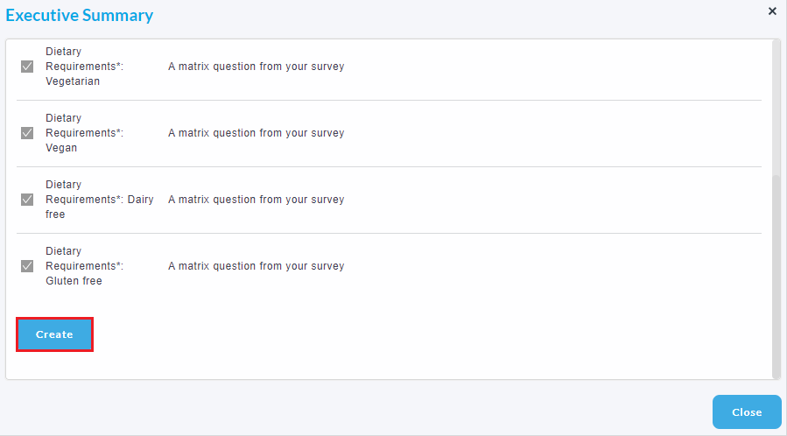787x436 pixels.
Task: Select the 'Dietary Requirements*: Vegetarian' label
Action: [84, 67]
